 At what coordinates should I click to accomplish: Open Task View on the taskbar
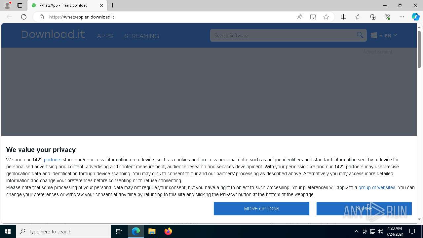click(x=119, y=231)
